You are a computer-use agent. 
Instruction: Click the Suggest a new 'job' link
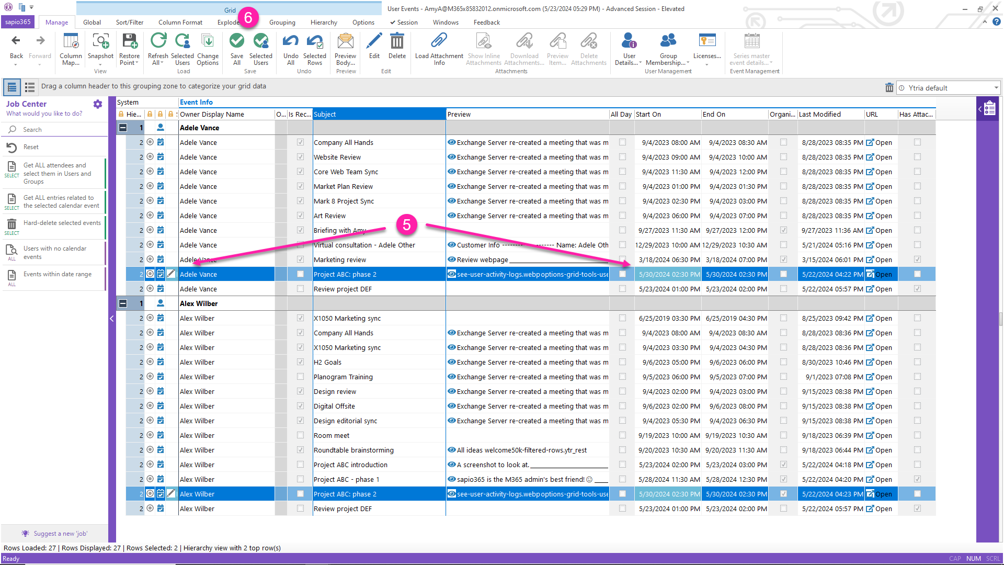[x=60, y=534]
